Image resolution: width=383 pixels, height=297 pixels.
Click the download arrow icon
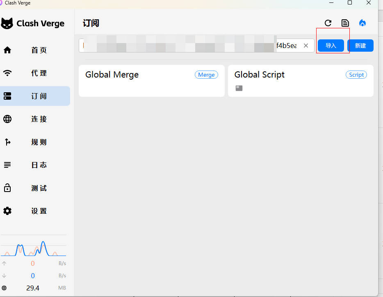(4, 276)
